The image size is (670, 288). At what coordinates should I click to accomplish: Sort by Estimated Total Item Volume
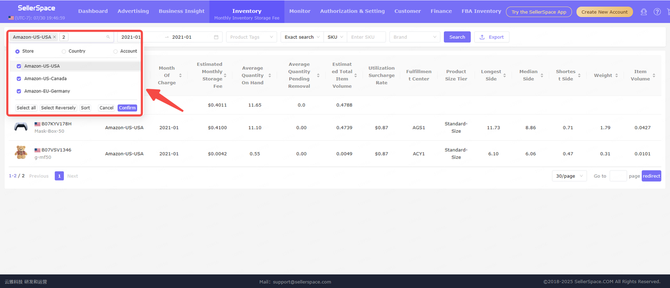coord(356,75)
